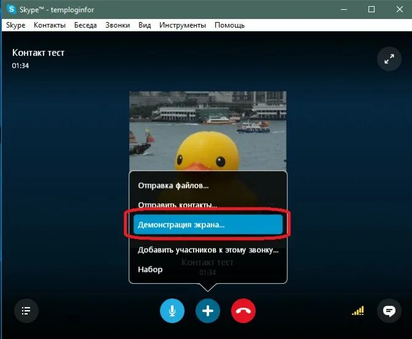Viewport: 412px width, 339px height.
Task: Click the Контакт тест call title
Action: tap(38, 53)
